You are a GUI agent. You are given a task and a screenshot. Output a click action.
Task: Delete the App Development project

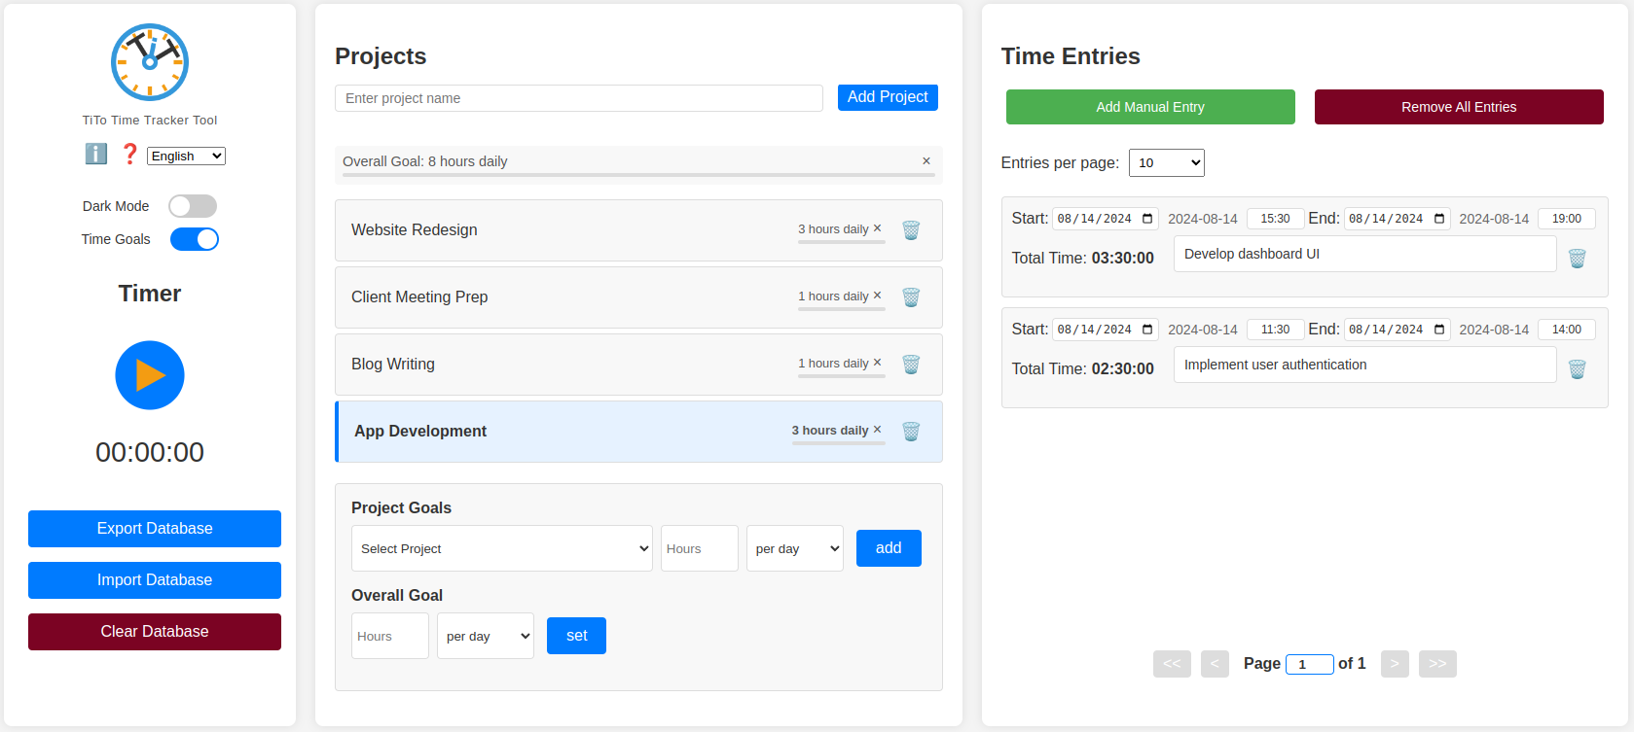pyautogui.click(x=911, y=432)
